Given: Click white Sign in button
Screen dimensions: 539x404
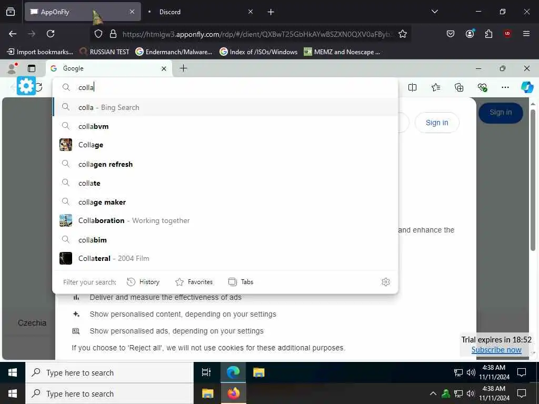Looking at the screenshot, I should click(437, 123).
